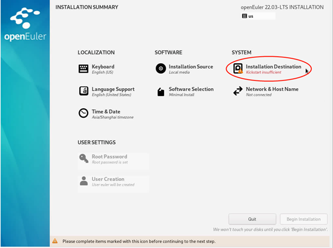The image size is (333, 248).
Task: Click the LOCALIZATION section heading
Action: (96, 53)
